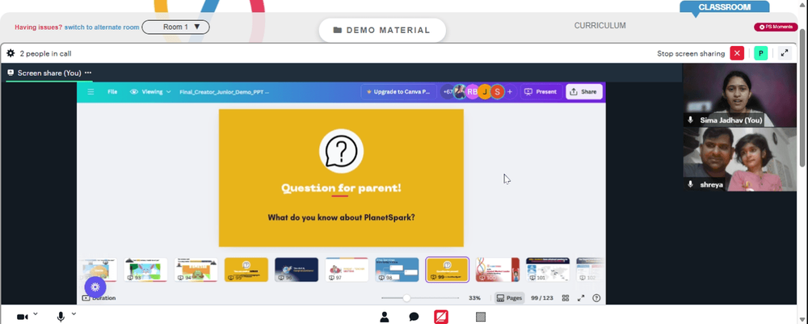The width and height of the screenshot is (808, 324).
Task: Open Canva assistant purple circle button
Action: pyautogui.click(x=95, y=288)
